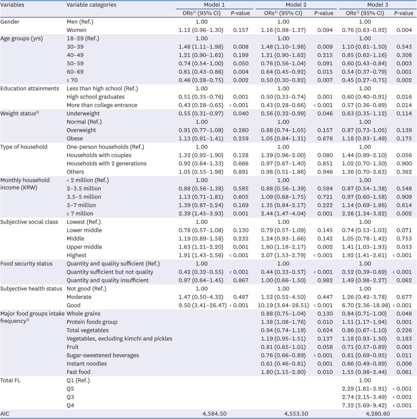Click the 'Subjective social class' label

(x=29, y=222)
